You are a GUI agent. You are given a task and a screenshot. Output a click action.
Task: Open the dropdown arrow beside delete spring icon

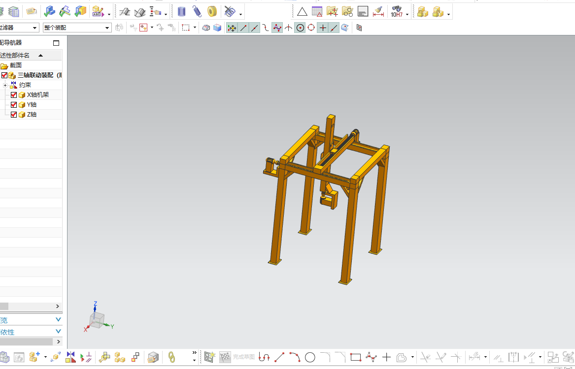tap(240, 15)
